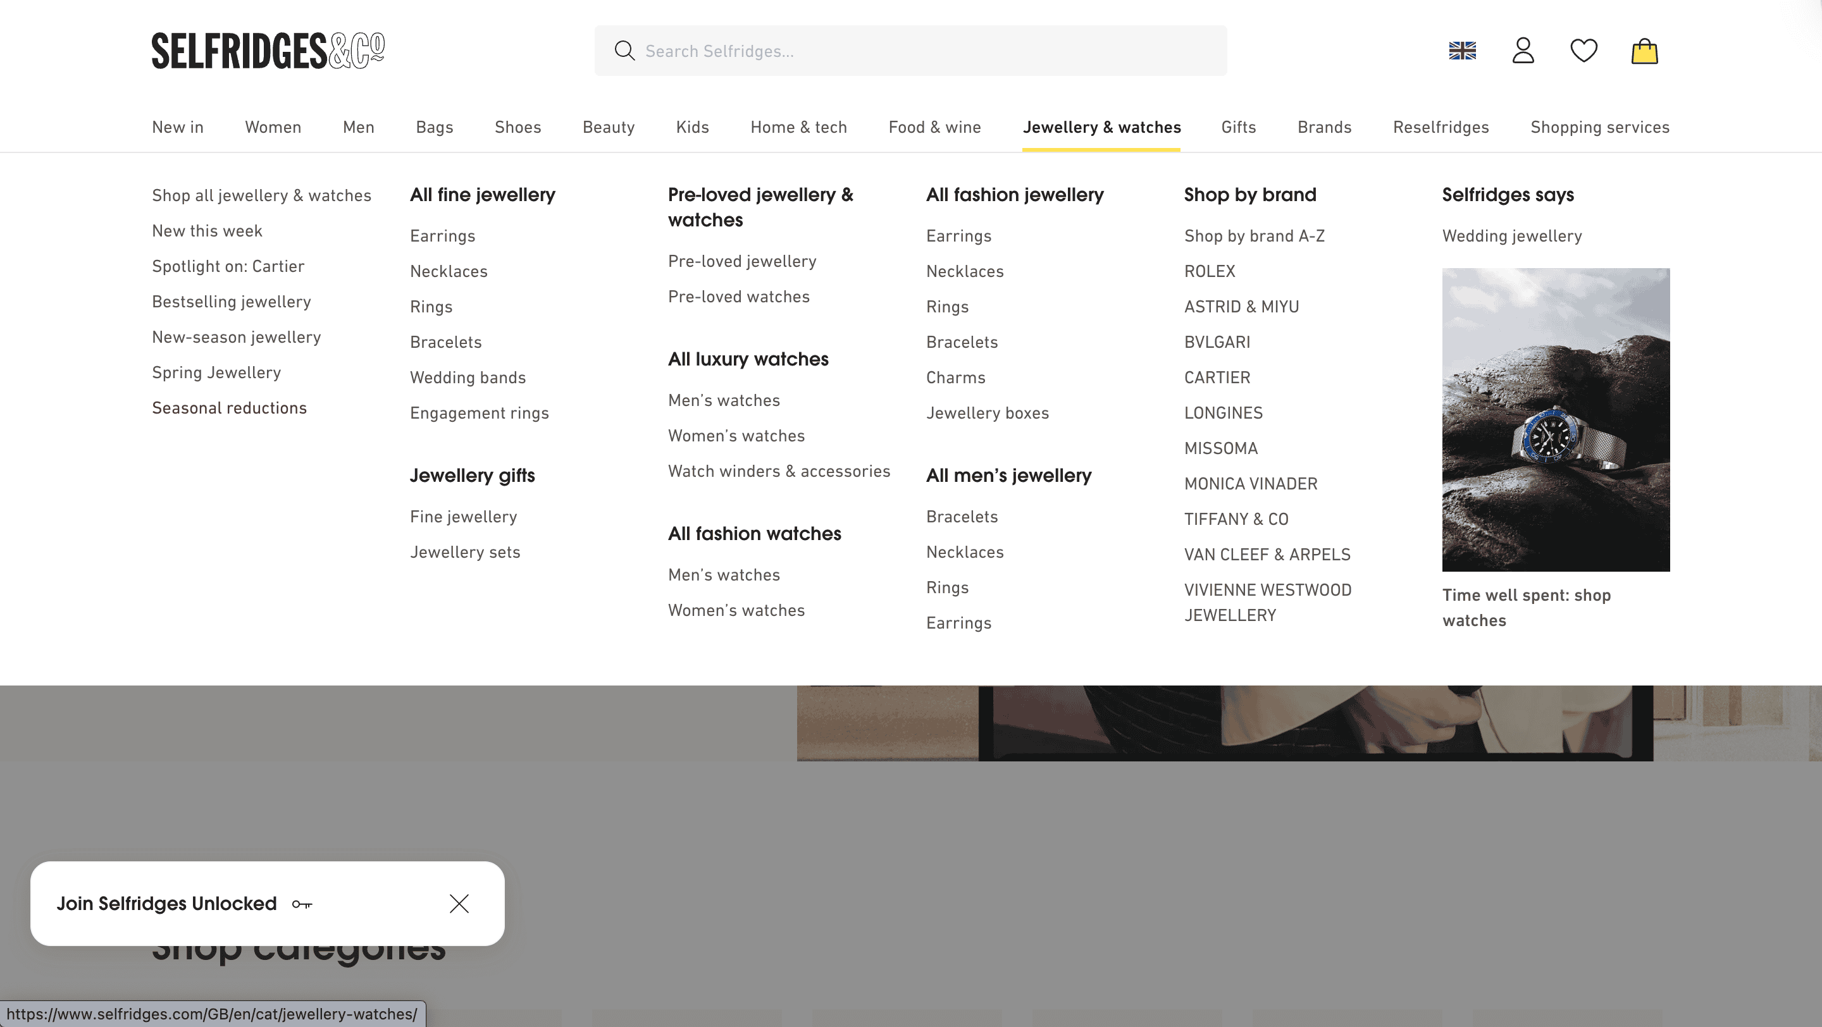Image resolution: width=1822 pixels, height=1027 pixels.
Task: Click Watch winders & accessories link
Action: point(779,471)
